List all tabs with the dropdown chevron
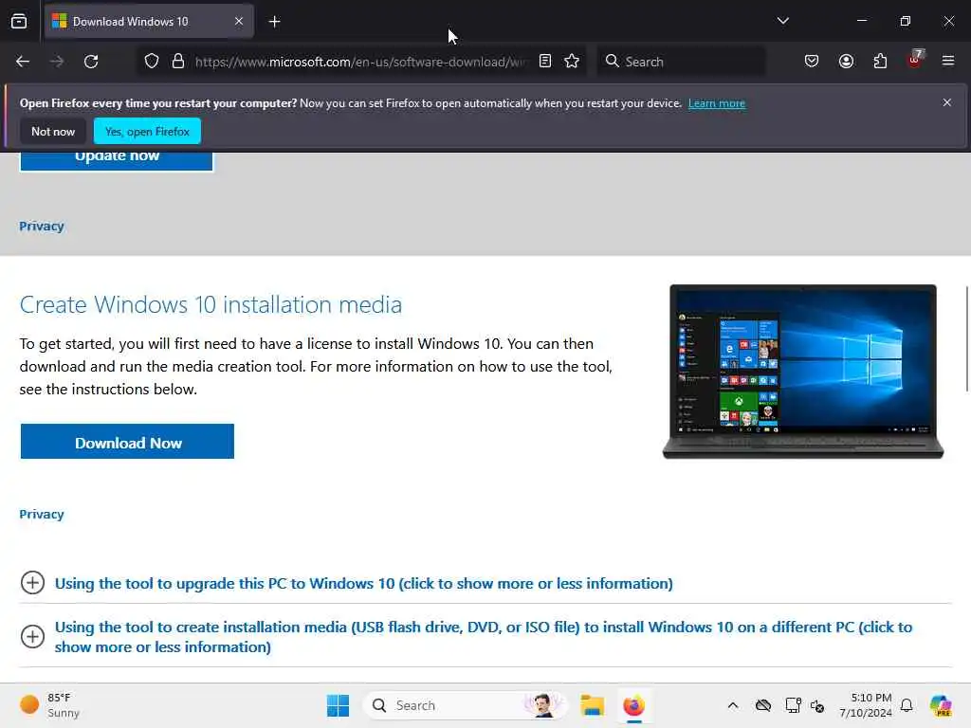Screen dimensions: 971x728 (x=782, y=21)
